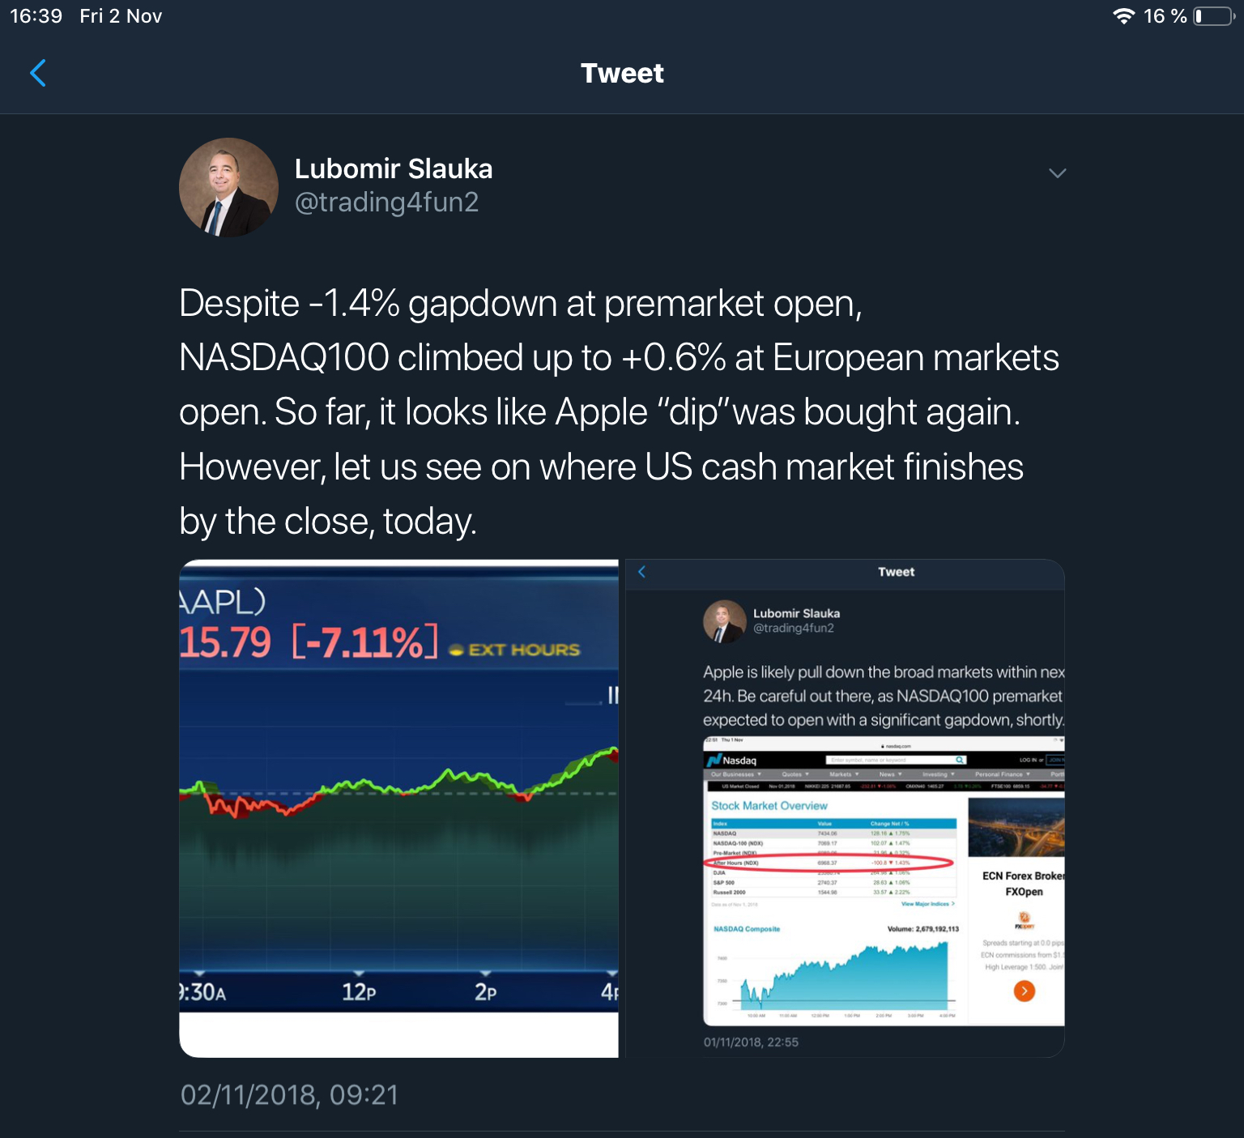Open the Lubomir Slauka display name
The height and width of the screenshot is (1138, 1244).
(x=394, y=168)
